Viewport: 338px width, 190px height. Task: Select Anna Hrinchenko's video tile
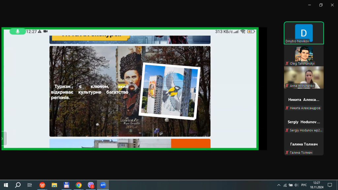click(x=304, y=78)
